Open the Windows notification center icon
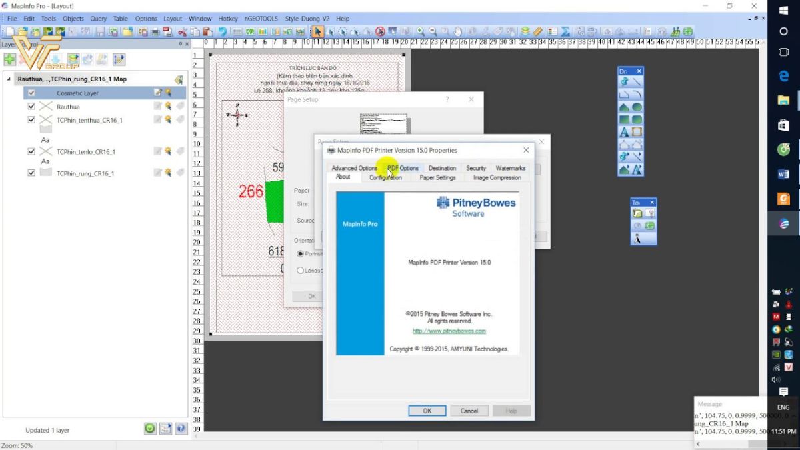The width and height of the screenshot is (800, 450). [x=783, y=392]
